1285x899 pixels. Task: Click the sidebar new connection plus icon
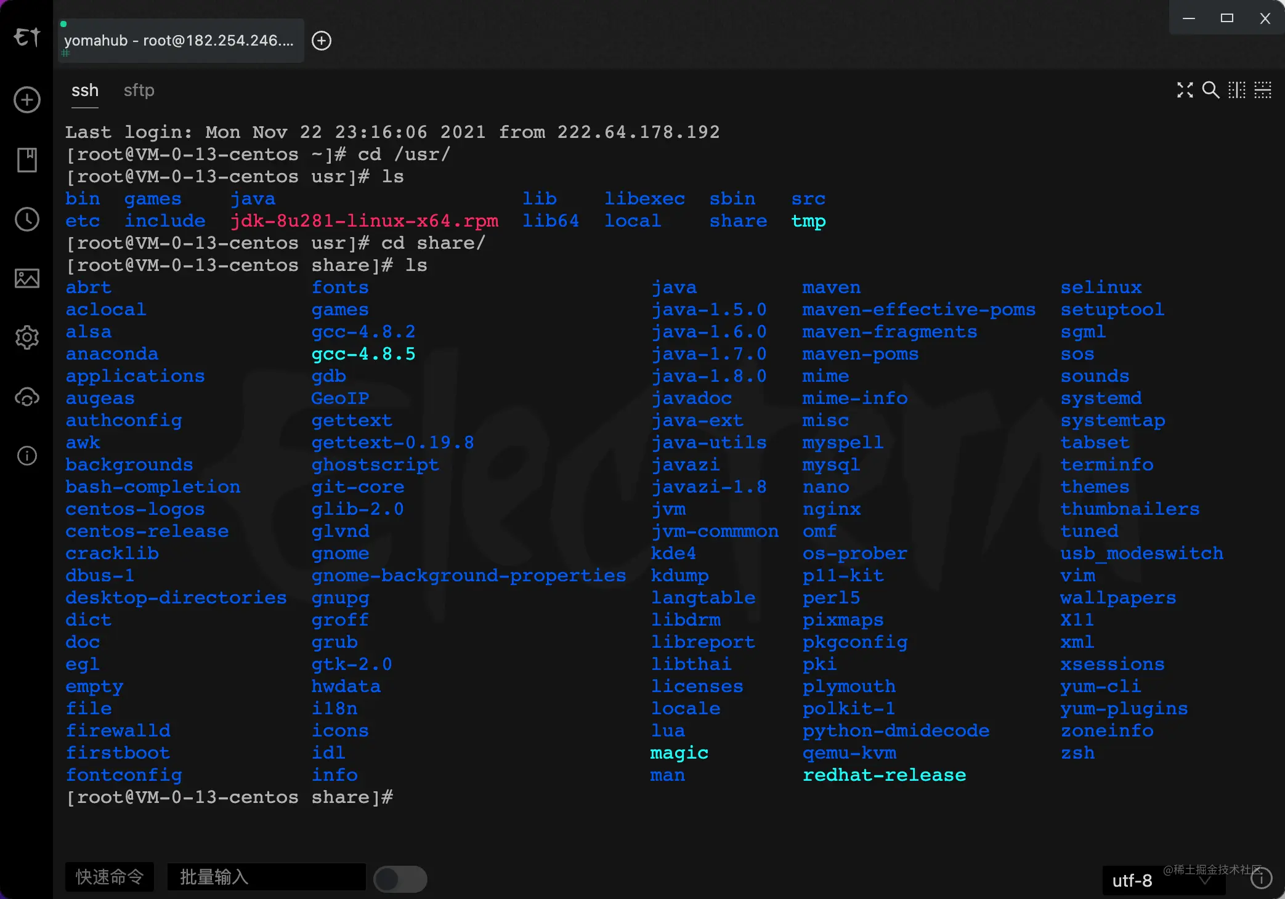pos(27,100)
